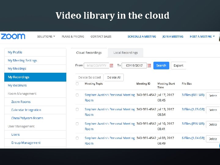The width and height of the screenshot is (220, 165).
Task: Click the Jul 13, 2017 08:54 start time
Action: pyautogui.click(x=166, y=112)
